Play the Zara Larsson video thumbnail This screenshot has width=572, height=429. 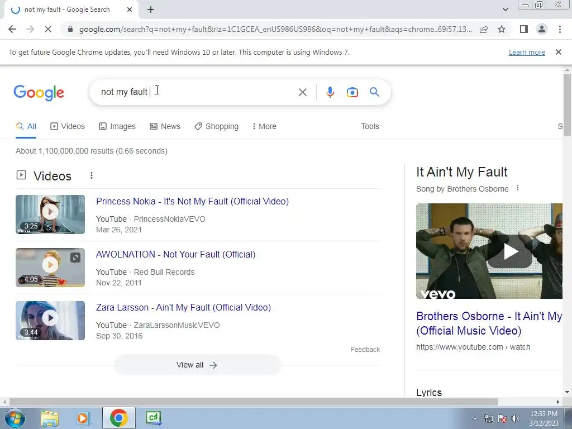tap(50, 321)
